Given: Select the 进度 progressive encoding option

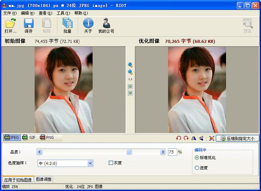Looking at the screenshot, I should tap(197, 168).
